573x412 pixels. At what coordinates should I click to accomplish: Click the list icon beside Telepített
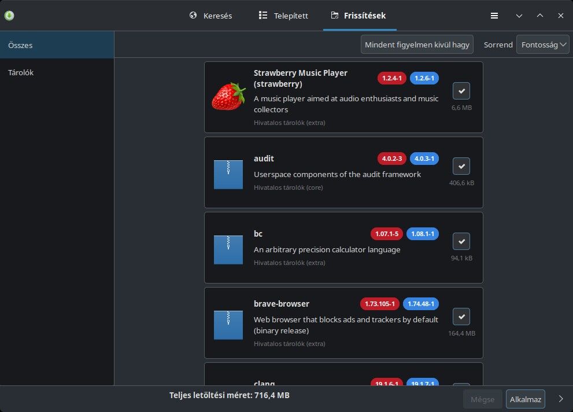coord(263,16)
